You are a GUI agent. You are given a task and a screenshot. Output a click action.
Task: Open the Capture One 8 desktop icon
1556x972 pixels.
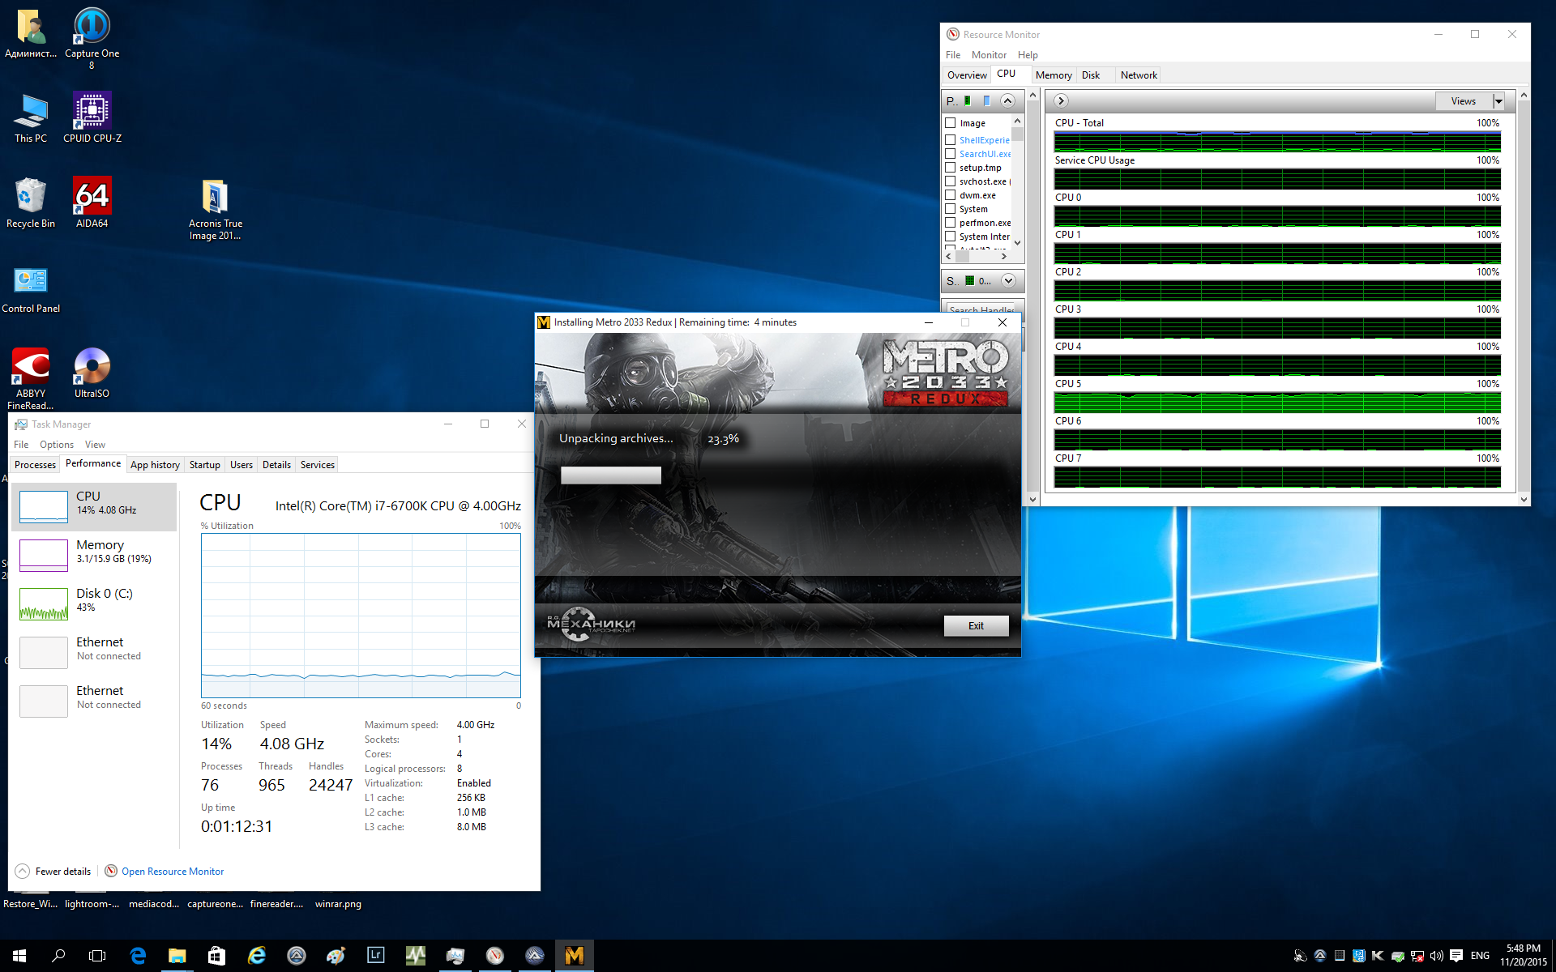(92, 27)
